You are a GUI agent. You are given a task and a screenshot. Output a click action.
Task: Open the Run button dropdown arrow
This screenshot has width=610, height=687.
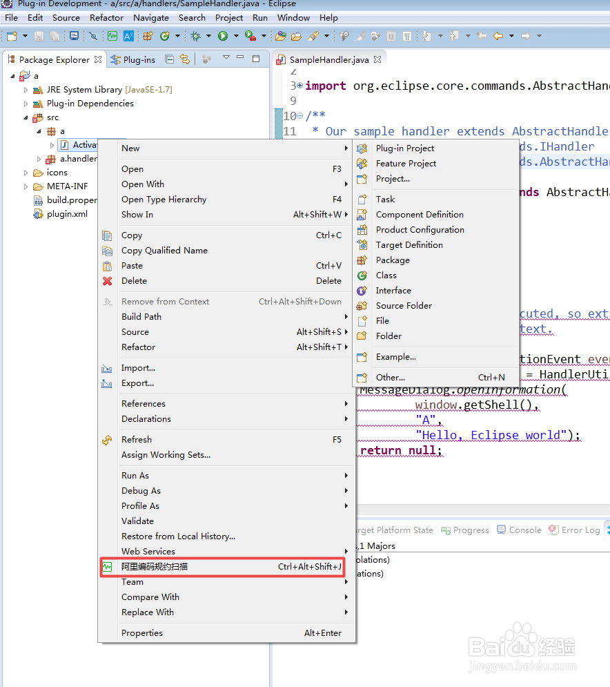(x=236, y=36)
